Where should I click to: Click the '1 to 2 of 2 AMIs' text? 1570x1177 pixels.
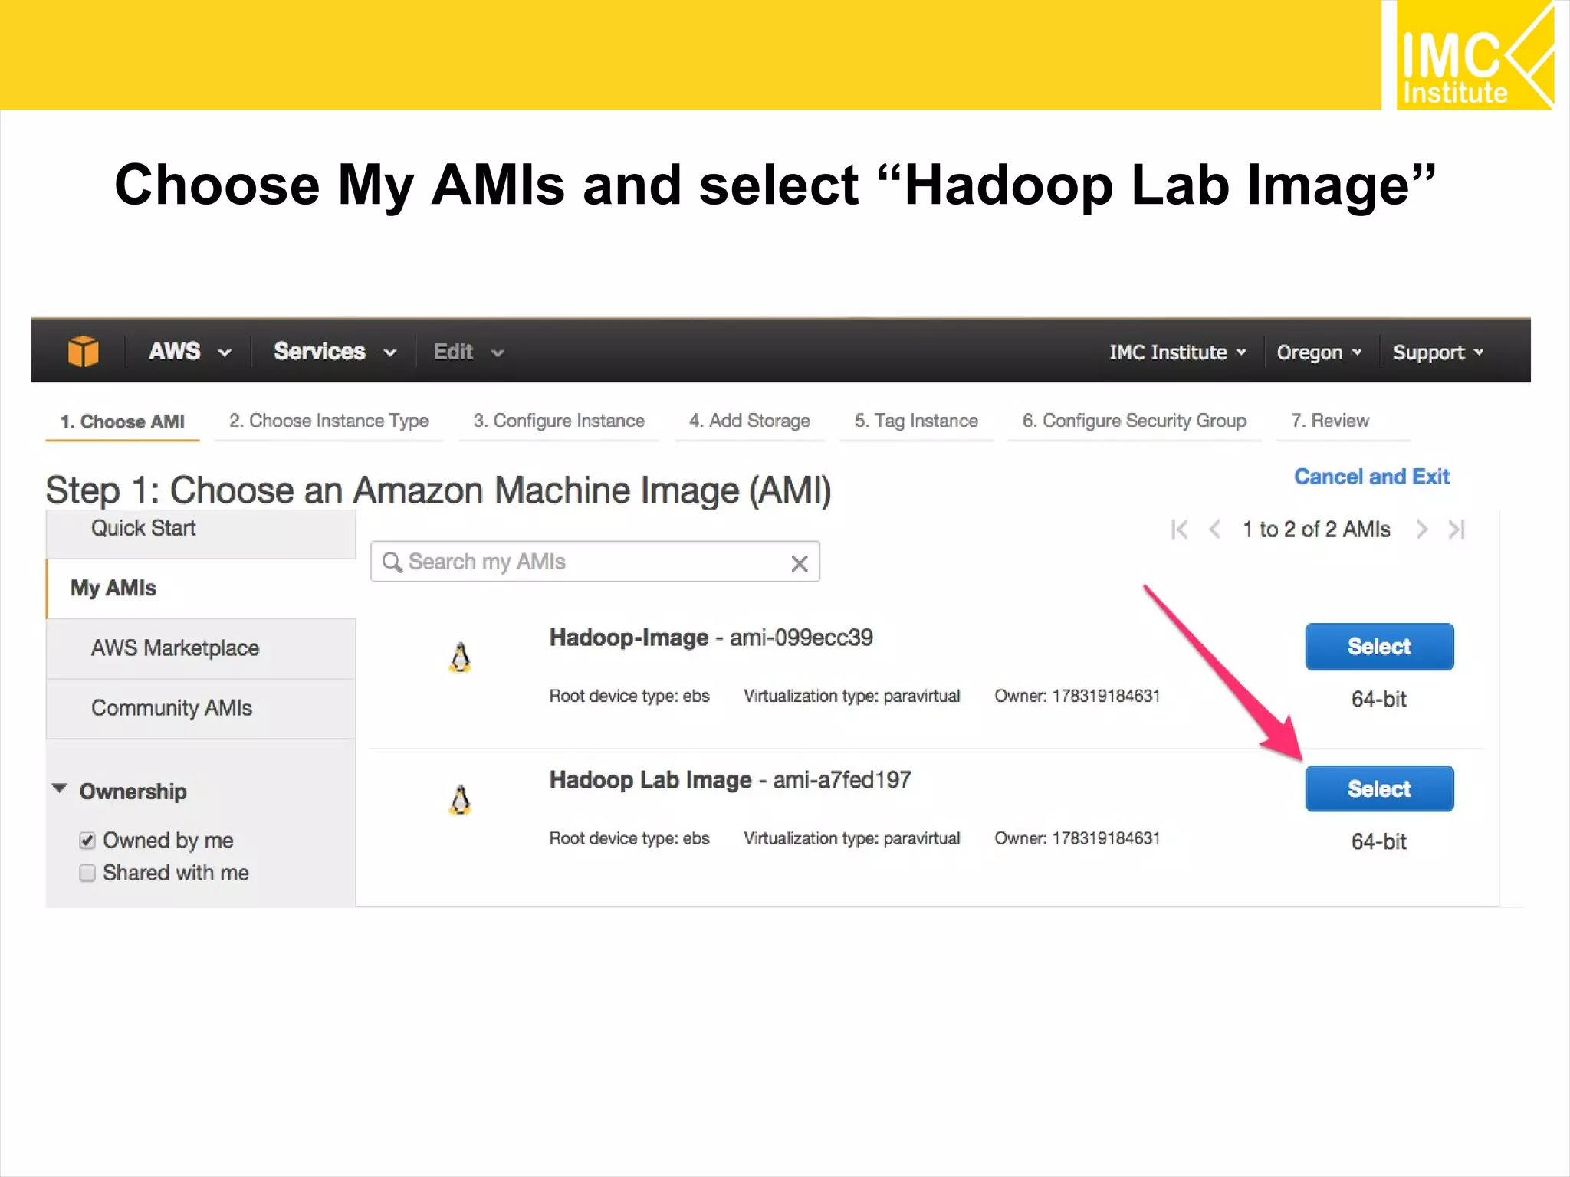[x=1316, y=529]
